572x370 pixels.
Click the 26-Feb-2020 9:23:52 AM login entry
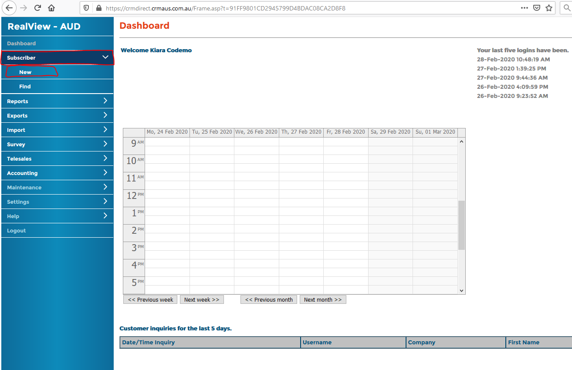click(513, 96)
